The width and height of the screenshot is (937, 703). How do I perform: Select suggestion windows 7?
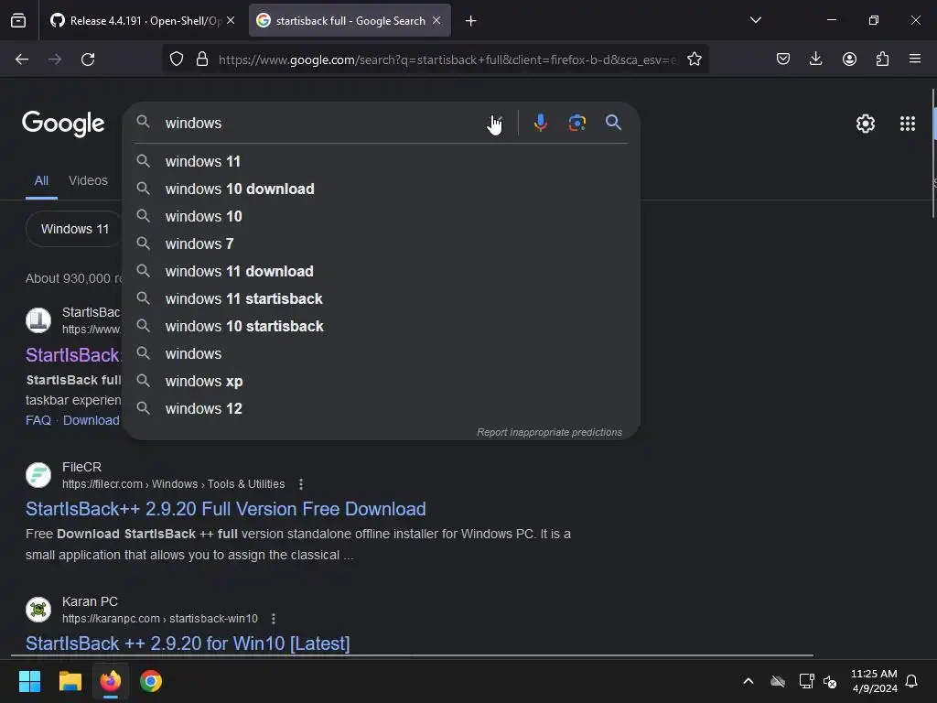pos(382,243)
